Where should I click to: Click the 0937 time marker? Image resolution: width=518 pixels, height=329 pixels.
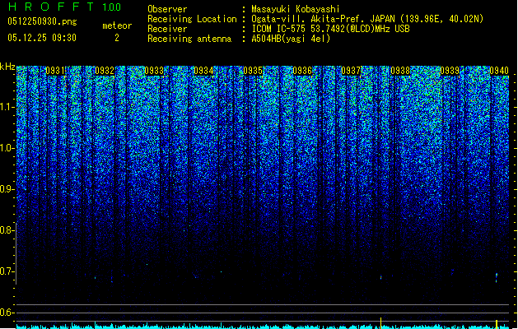[351, 71]
